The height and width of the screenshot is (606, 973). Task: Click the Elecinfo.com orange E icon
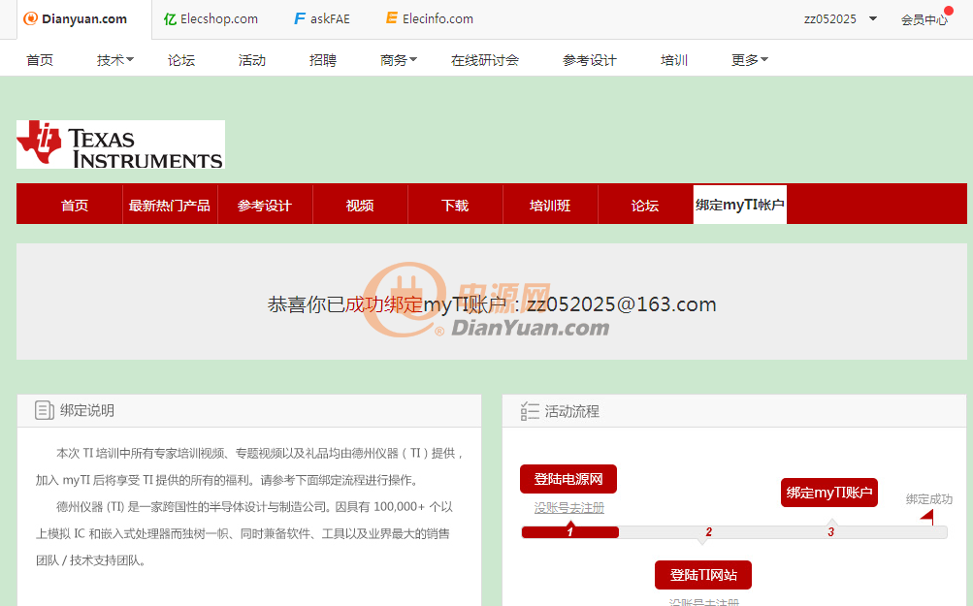click(x=392, y=18)
